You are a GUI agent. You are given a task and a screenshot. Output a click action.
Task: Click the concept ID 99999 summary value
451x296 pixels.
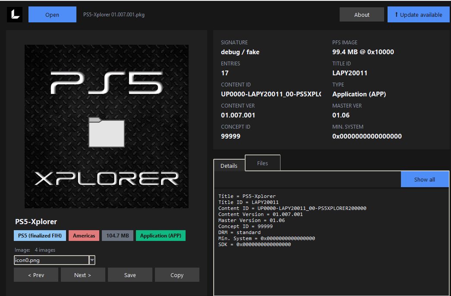(230, 136)
